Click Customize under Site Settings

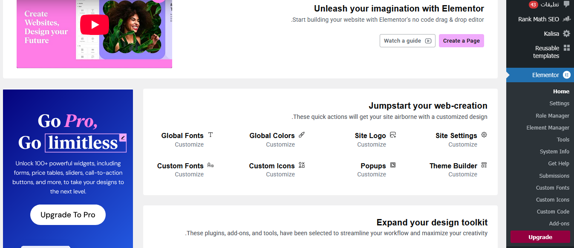click(463, 144)
